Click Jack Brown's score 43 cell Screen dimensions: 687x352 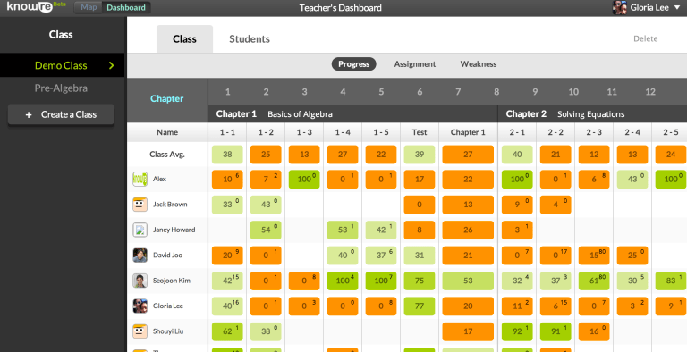(x=266, y=205)
